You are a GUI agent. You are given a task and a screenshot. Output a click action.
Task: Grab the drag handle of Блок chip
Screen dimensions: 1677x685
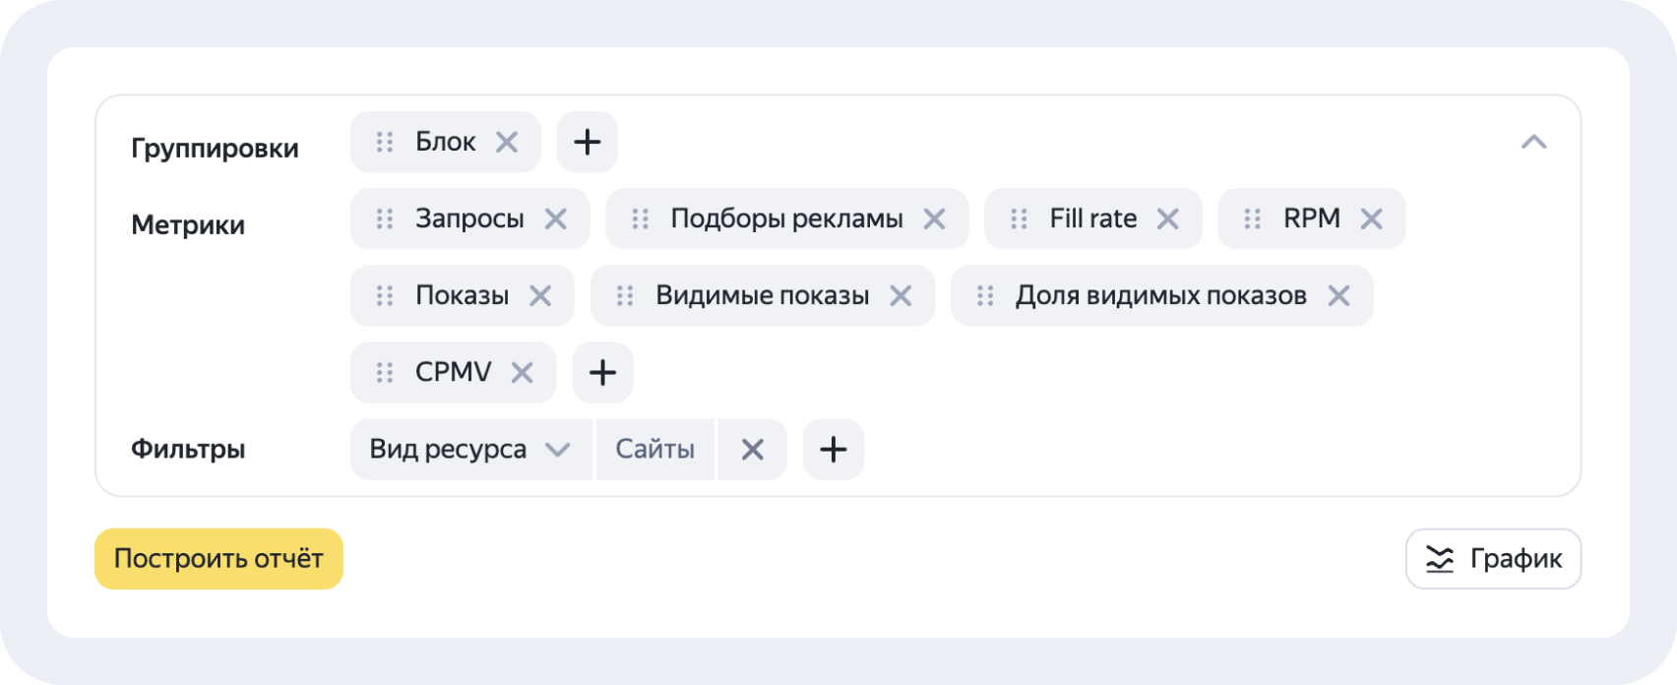385,143
